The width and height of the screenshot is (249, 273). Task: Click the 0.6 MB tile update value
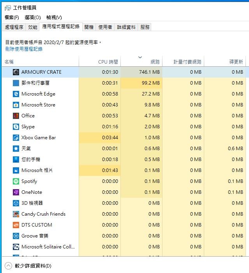pos(235,149)
